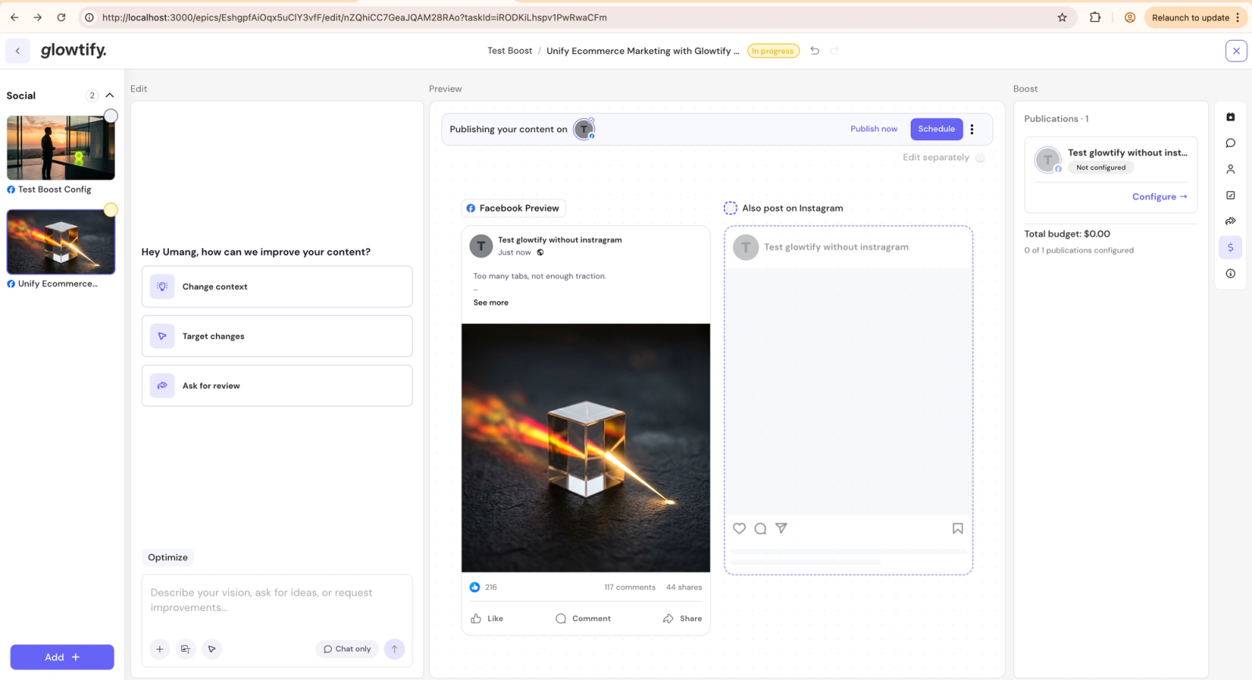Open the comments speech bubble sidebar icon
1252x680 pixels.
click(x=1230, y=143)
